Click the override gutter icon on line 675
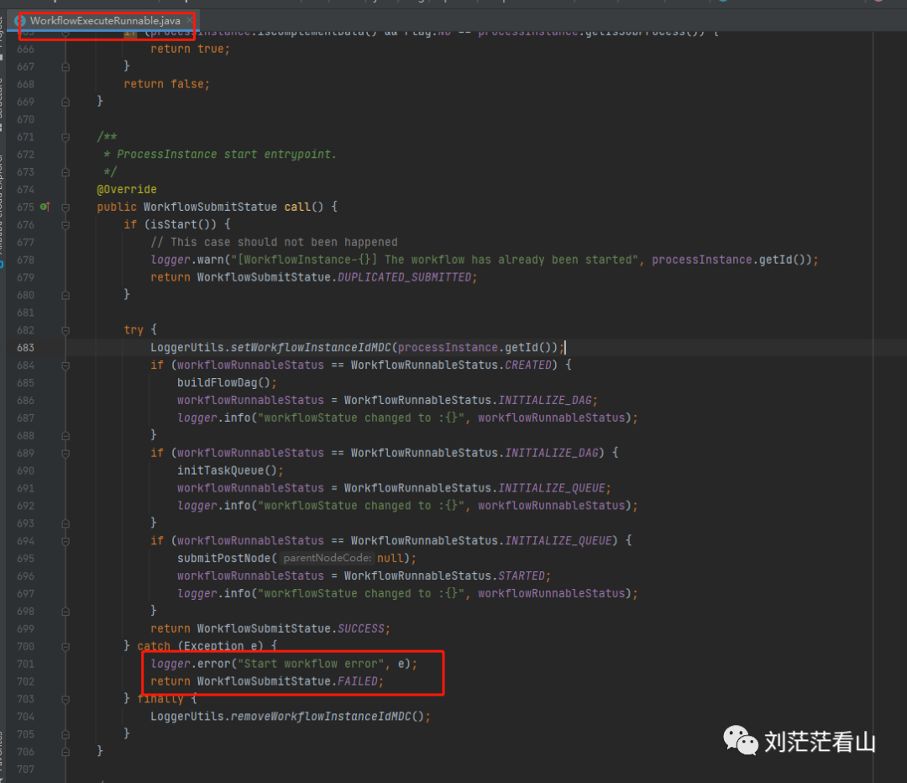907x783 pixels. pos(45,207)
